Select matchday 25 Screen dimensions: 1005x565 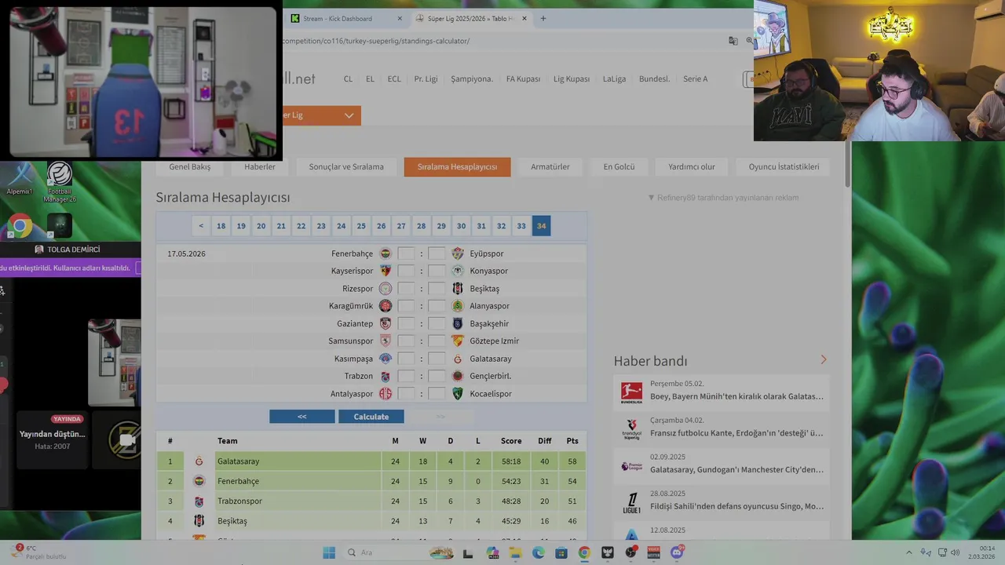(361, 226)
